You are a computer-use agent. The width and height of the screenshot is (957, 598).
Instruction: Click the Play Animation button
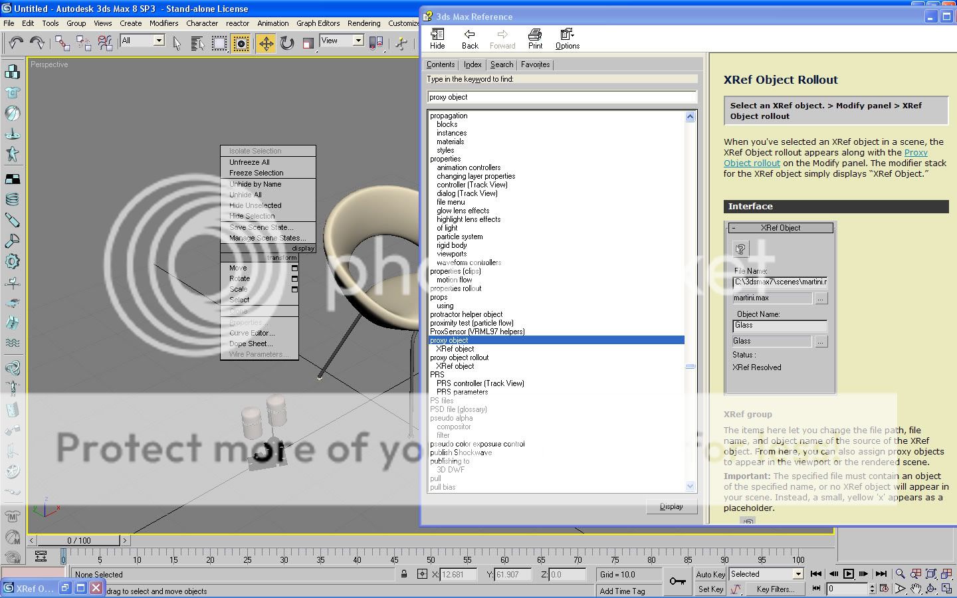849,573
